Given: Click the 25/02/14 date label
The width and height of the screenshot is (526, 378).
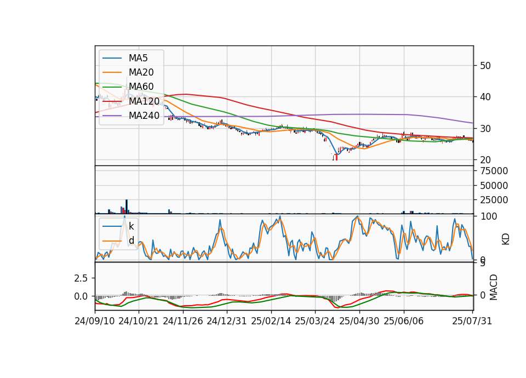Looking at the screenshot, I should tap(271, 321).
